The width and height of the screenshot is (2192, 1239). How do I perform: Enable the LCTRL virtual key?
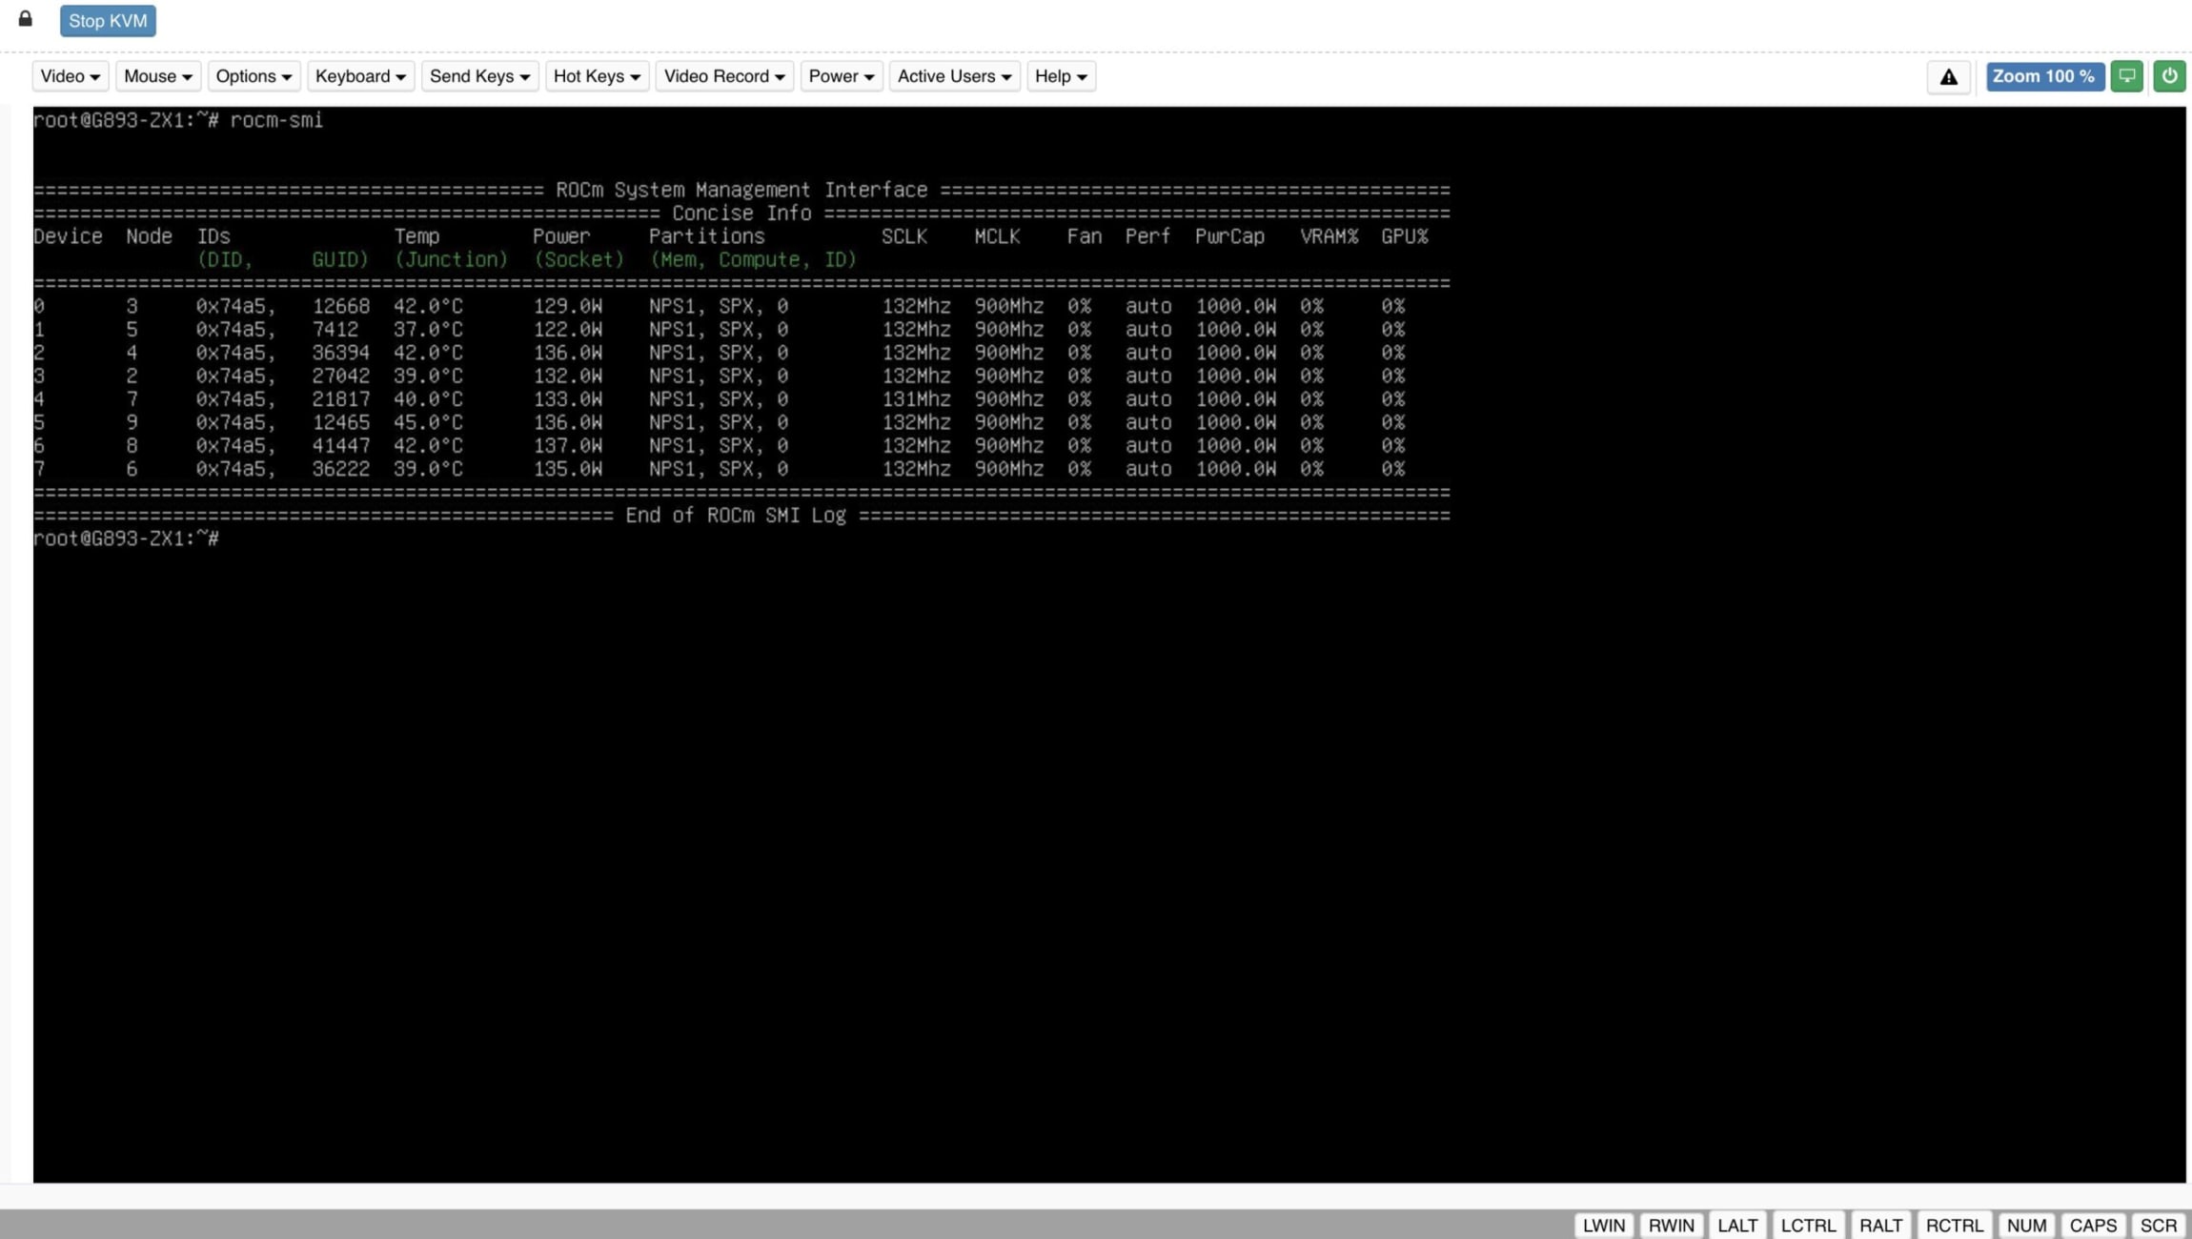1809,1224
